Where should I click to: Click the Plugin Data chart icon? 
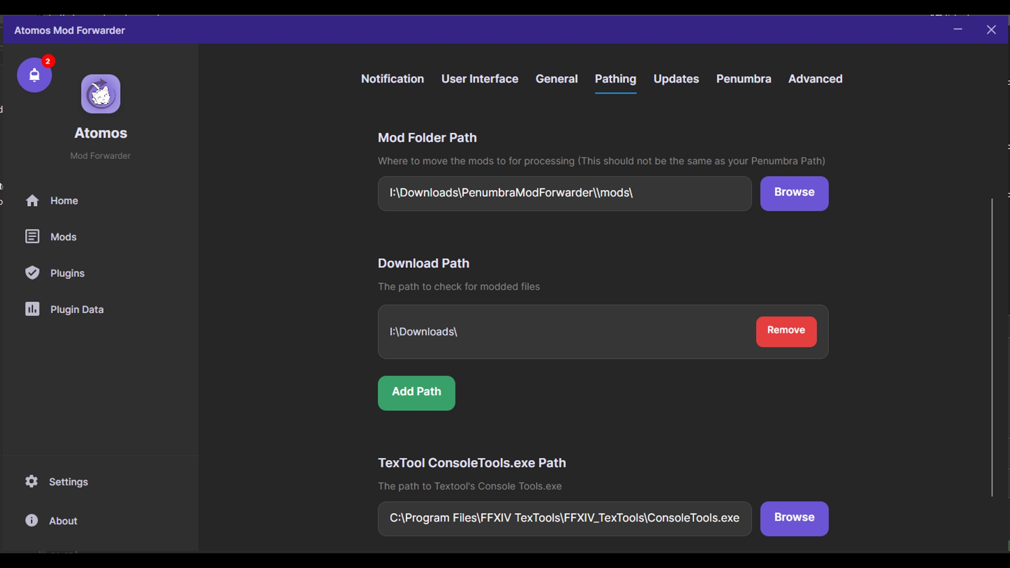click(x=32, y=309)
